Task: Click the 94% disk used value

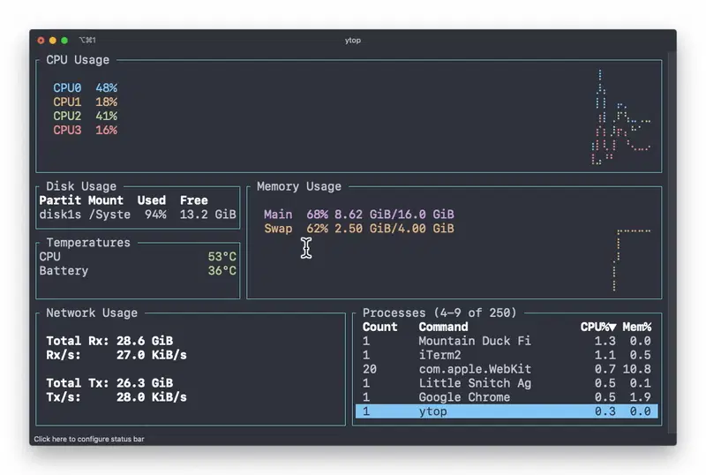Action: click(x=155, y=215)
